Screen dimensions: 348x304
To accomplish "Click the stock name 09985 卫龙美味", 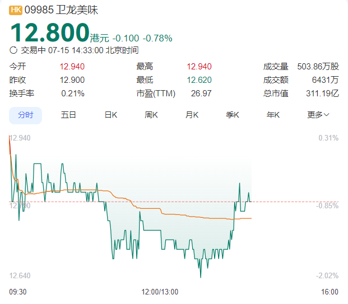I will point(61,10).
